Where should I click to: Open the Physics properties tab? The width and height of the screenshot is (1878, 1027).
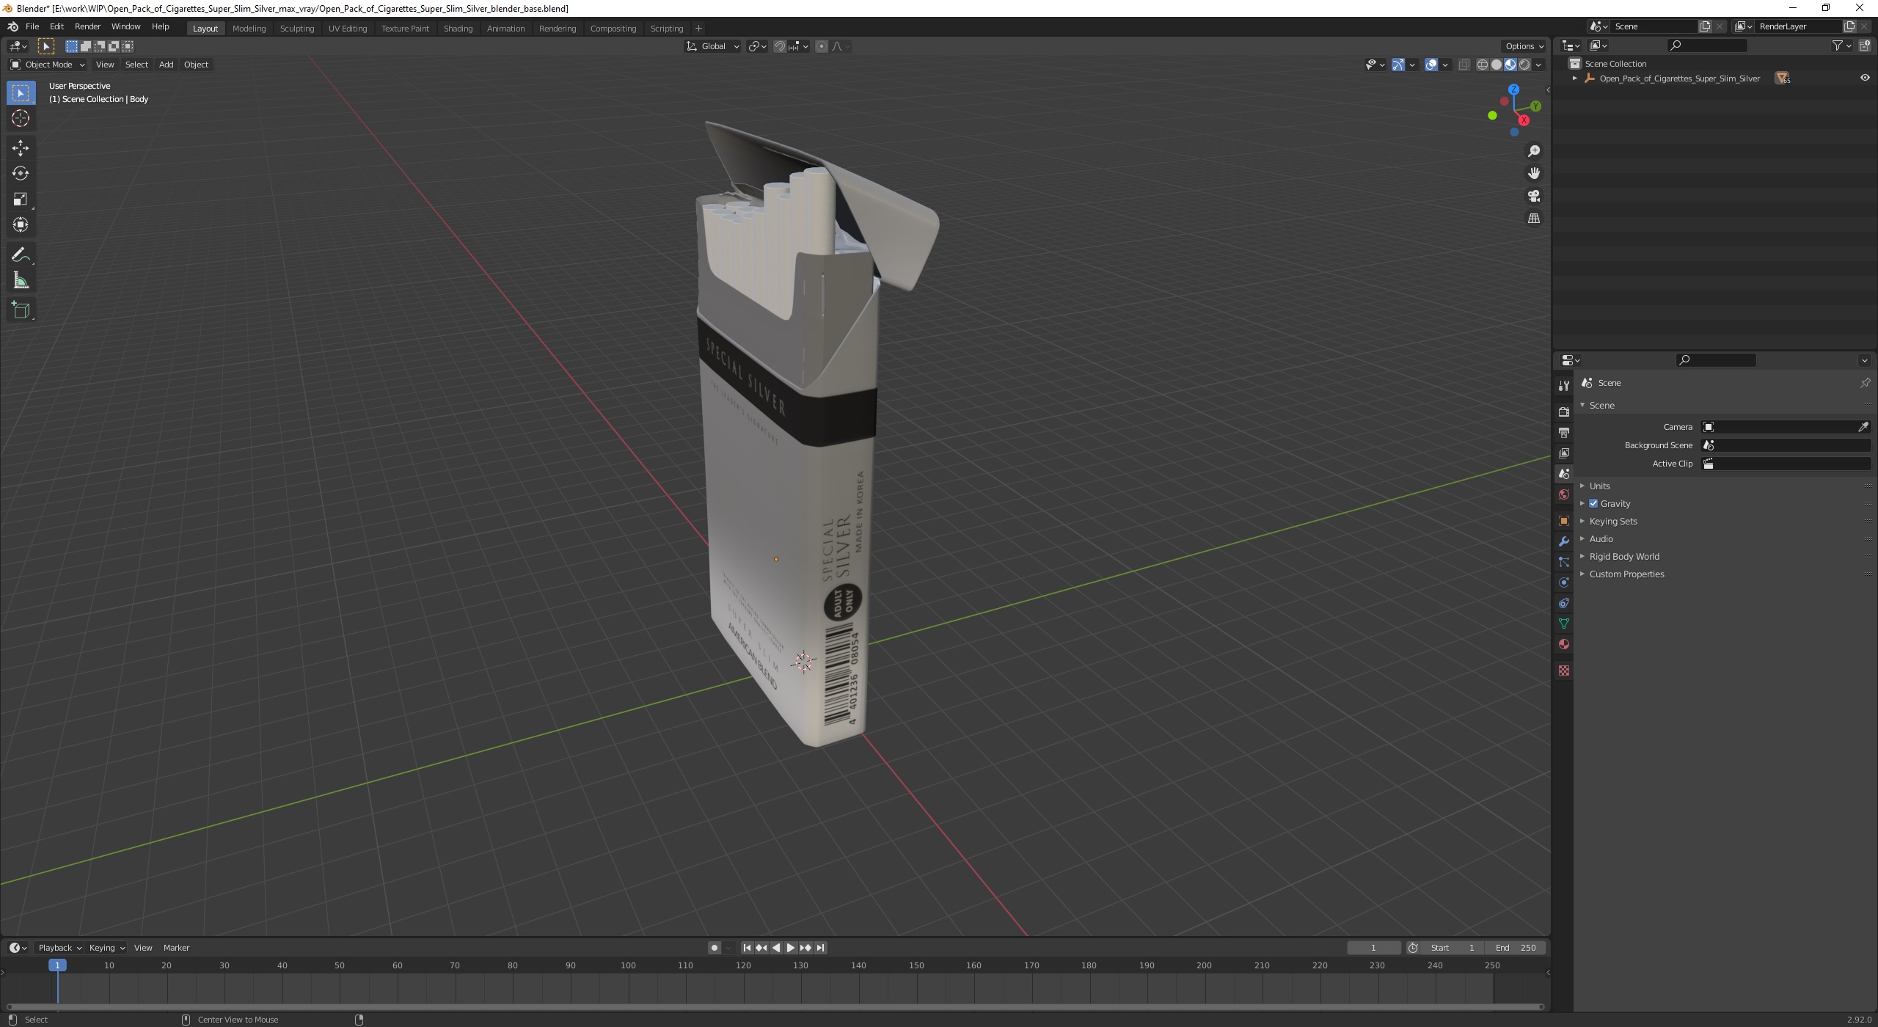pyautogui.click(x=1564, y=582)
